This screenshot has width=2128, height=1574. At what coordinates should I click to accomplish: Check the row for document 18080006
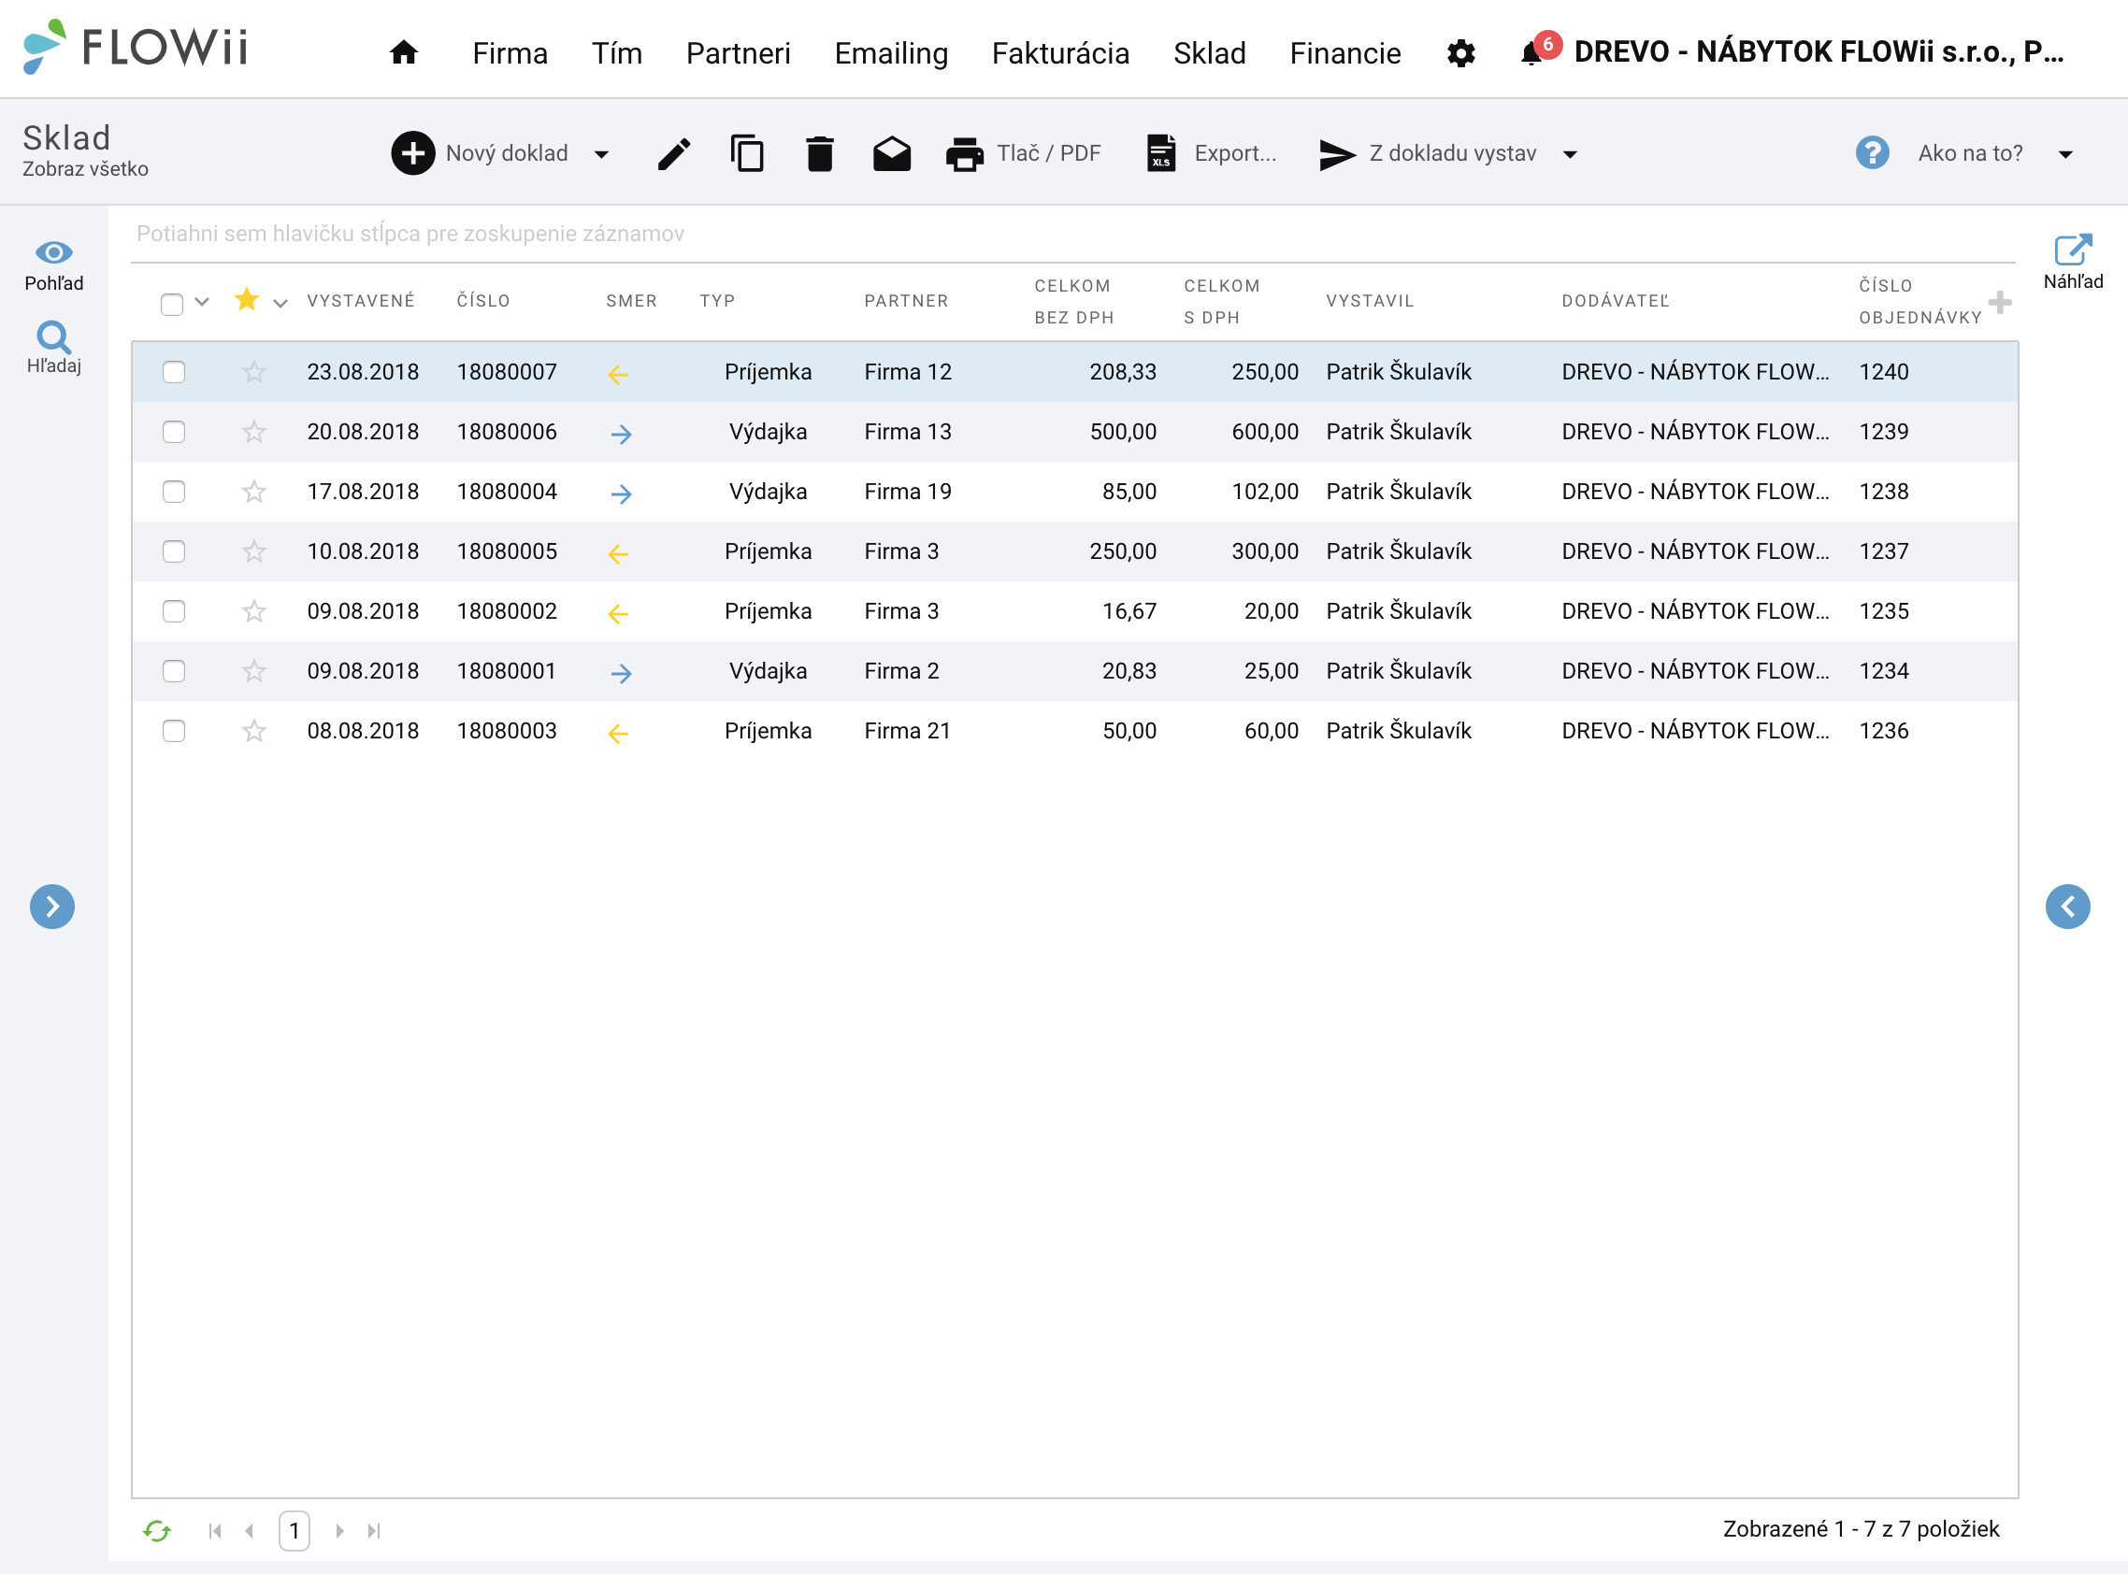pyautogui.click(x=174, y=432)
